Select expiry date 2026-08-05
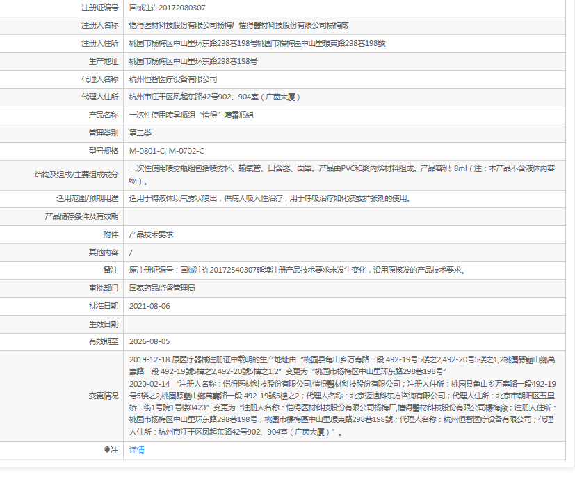 coord(149,341)
